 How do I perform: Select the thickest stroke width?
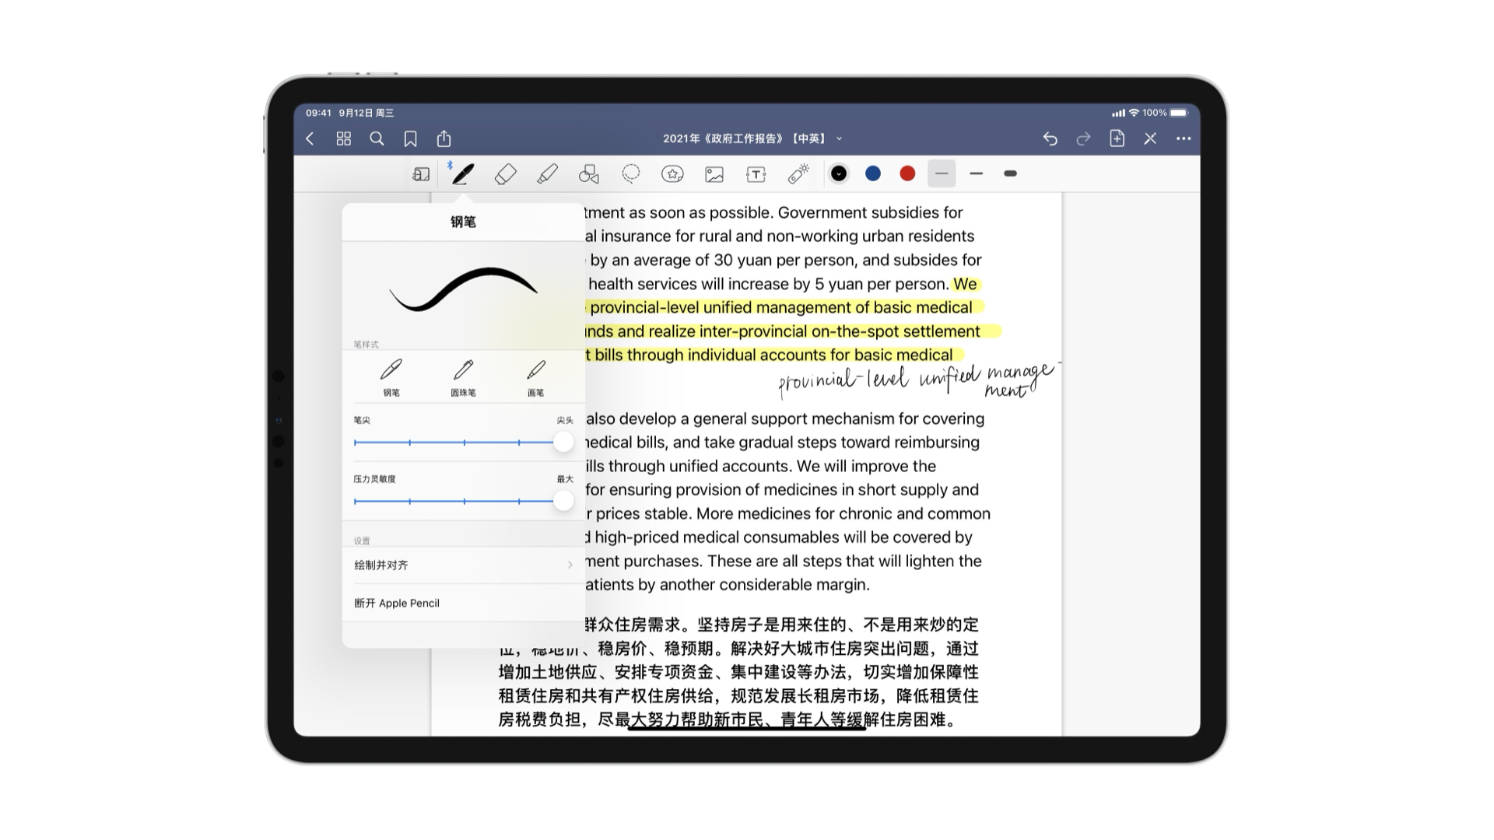(x=1010, y=173)
